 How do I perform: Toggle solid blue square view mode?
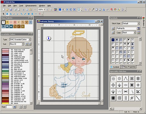60,10
